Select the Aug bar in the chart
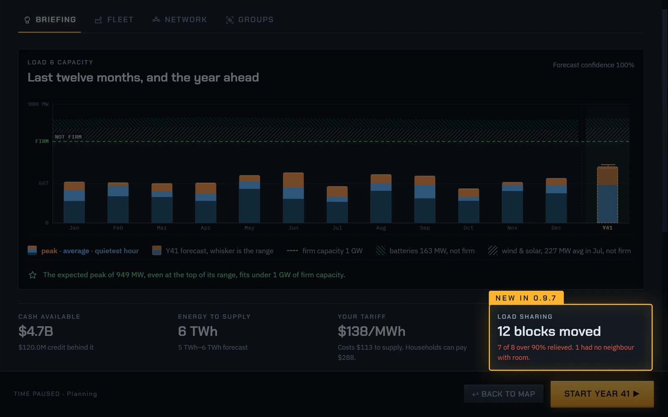This screenshot has width=668, height=417. coord(381,198)
